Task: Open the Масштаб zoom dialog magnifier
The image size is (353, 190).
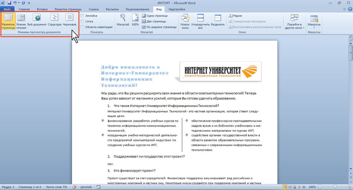Action: [123, 20]
